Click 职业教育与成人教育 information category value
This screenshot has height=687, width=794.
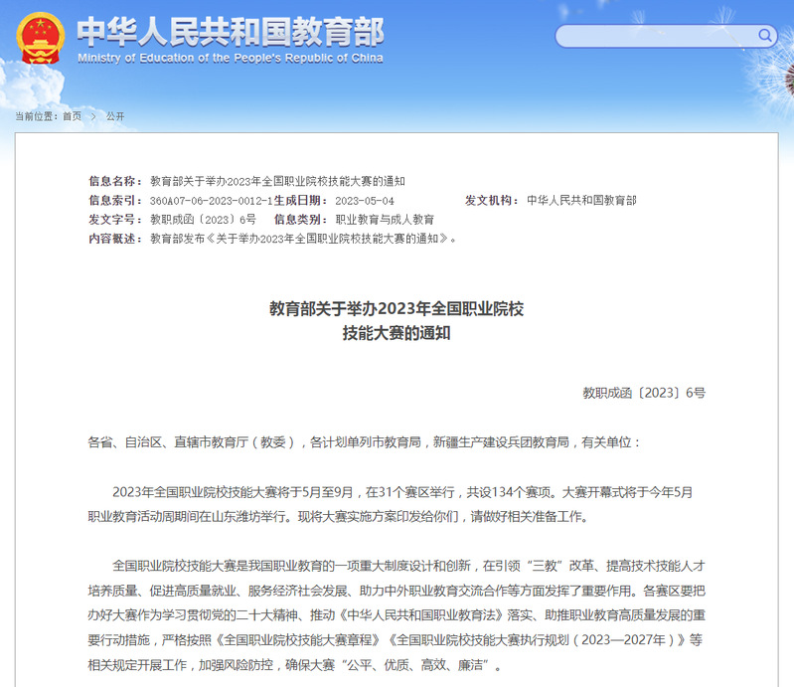[385, 220]
